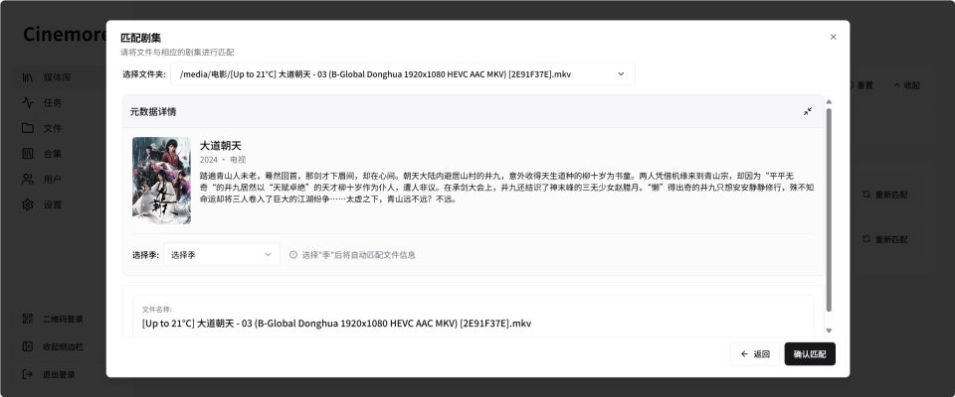955x397 pixels.
Task: Collapse the 元数据详情 panel icon
Action: coord(808,111)
